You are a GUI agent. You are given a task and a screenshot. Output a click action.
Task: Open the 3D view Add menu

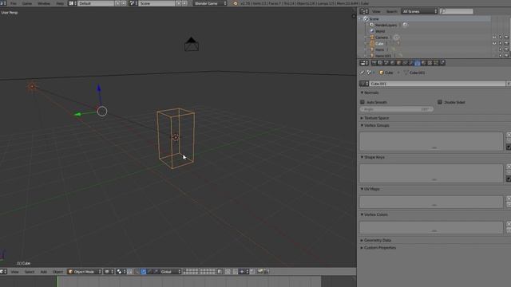pos(44,272)
